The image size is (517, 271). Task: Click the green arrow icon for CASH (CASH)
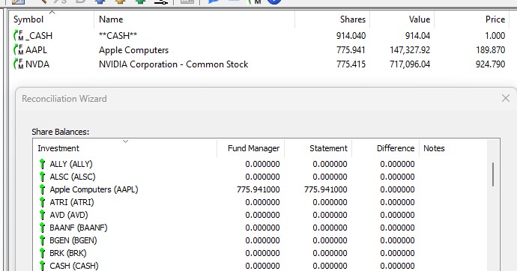[42, 266]
